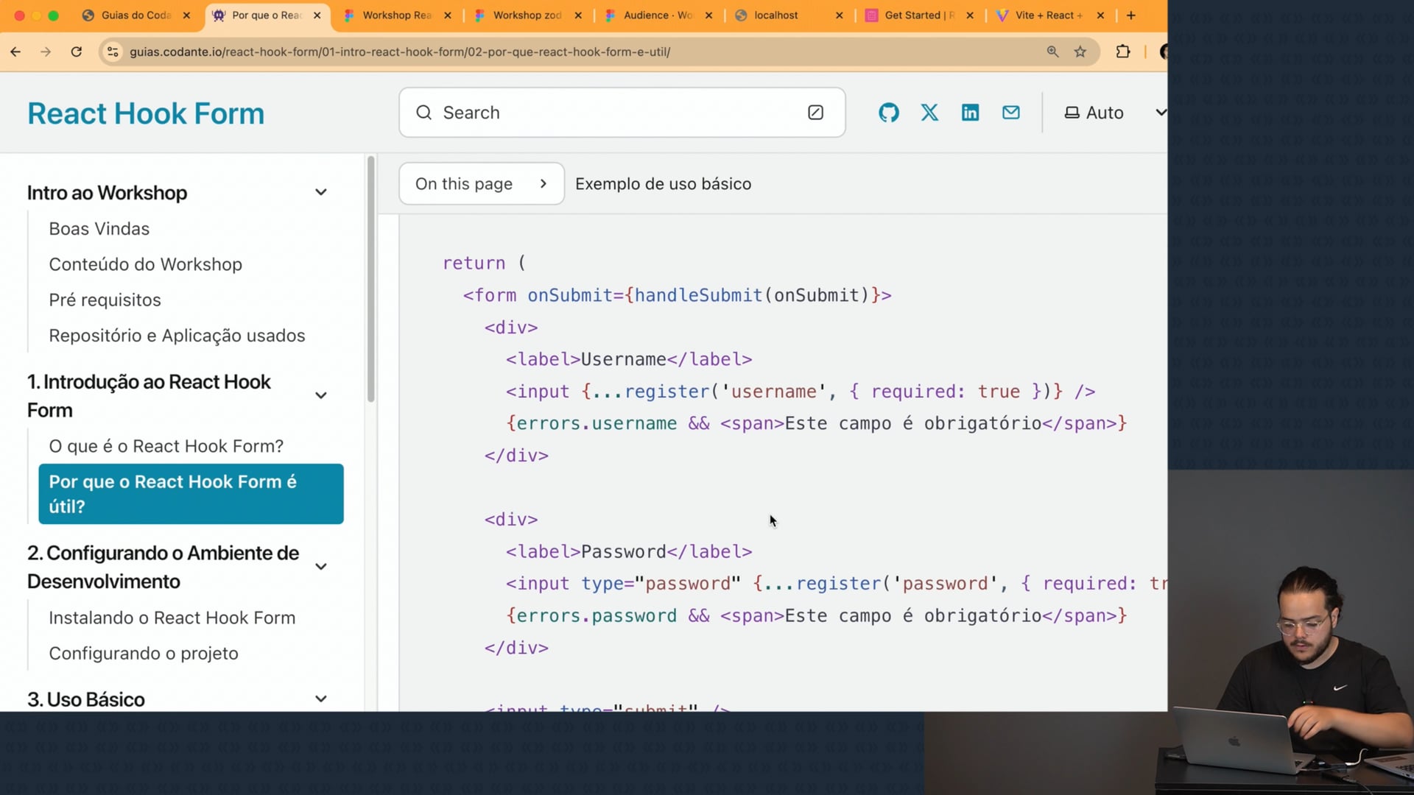The image size is (1414, 795).
Task: Close the localhost tab
Action: pos(839,15)
